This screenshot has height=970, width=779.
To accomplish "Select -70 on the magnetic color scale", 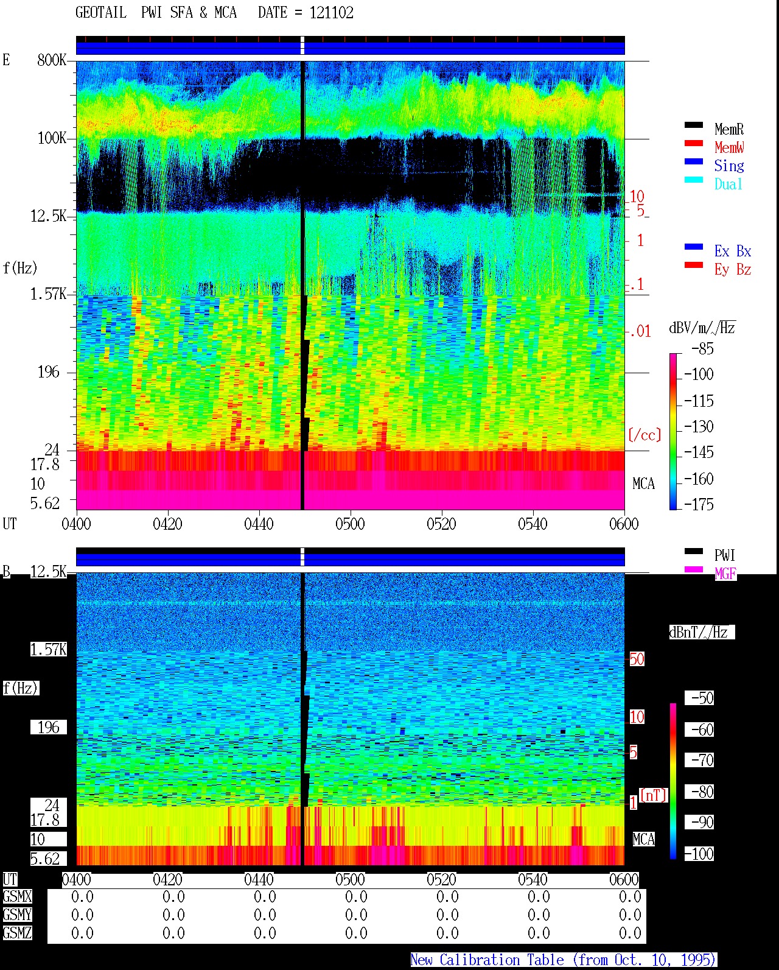I will pyautogui.click(x=700, y=760).
